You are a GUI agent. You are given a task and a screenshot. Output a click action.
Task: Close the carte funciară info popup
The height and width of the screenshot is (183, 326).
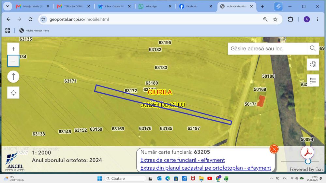click(x=274, y=149)
